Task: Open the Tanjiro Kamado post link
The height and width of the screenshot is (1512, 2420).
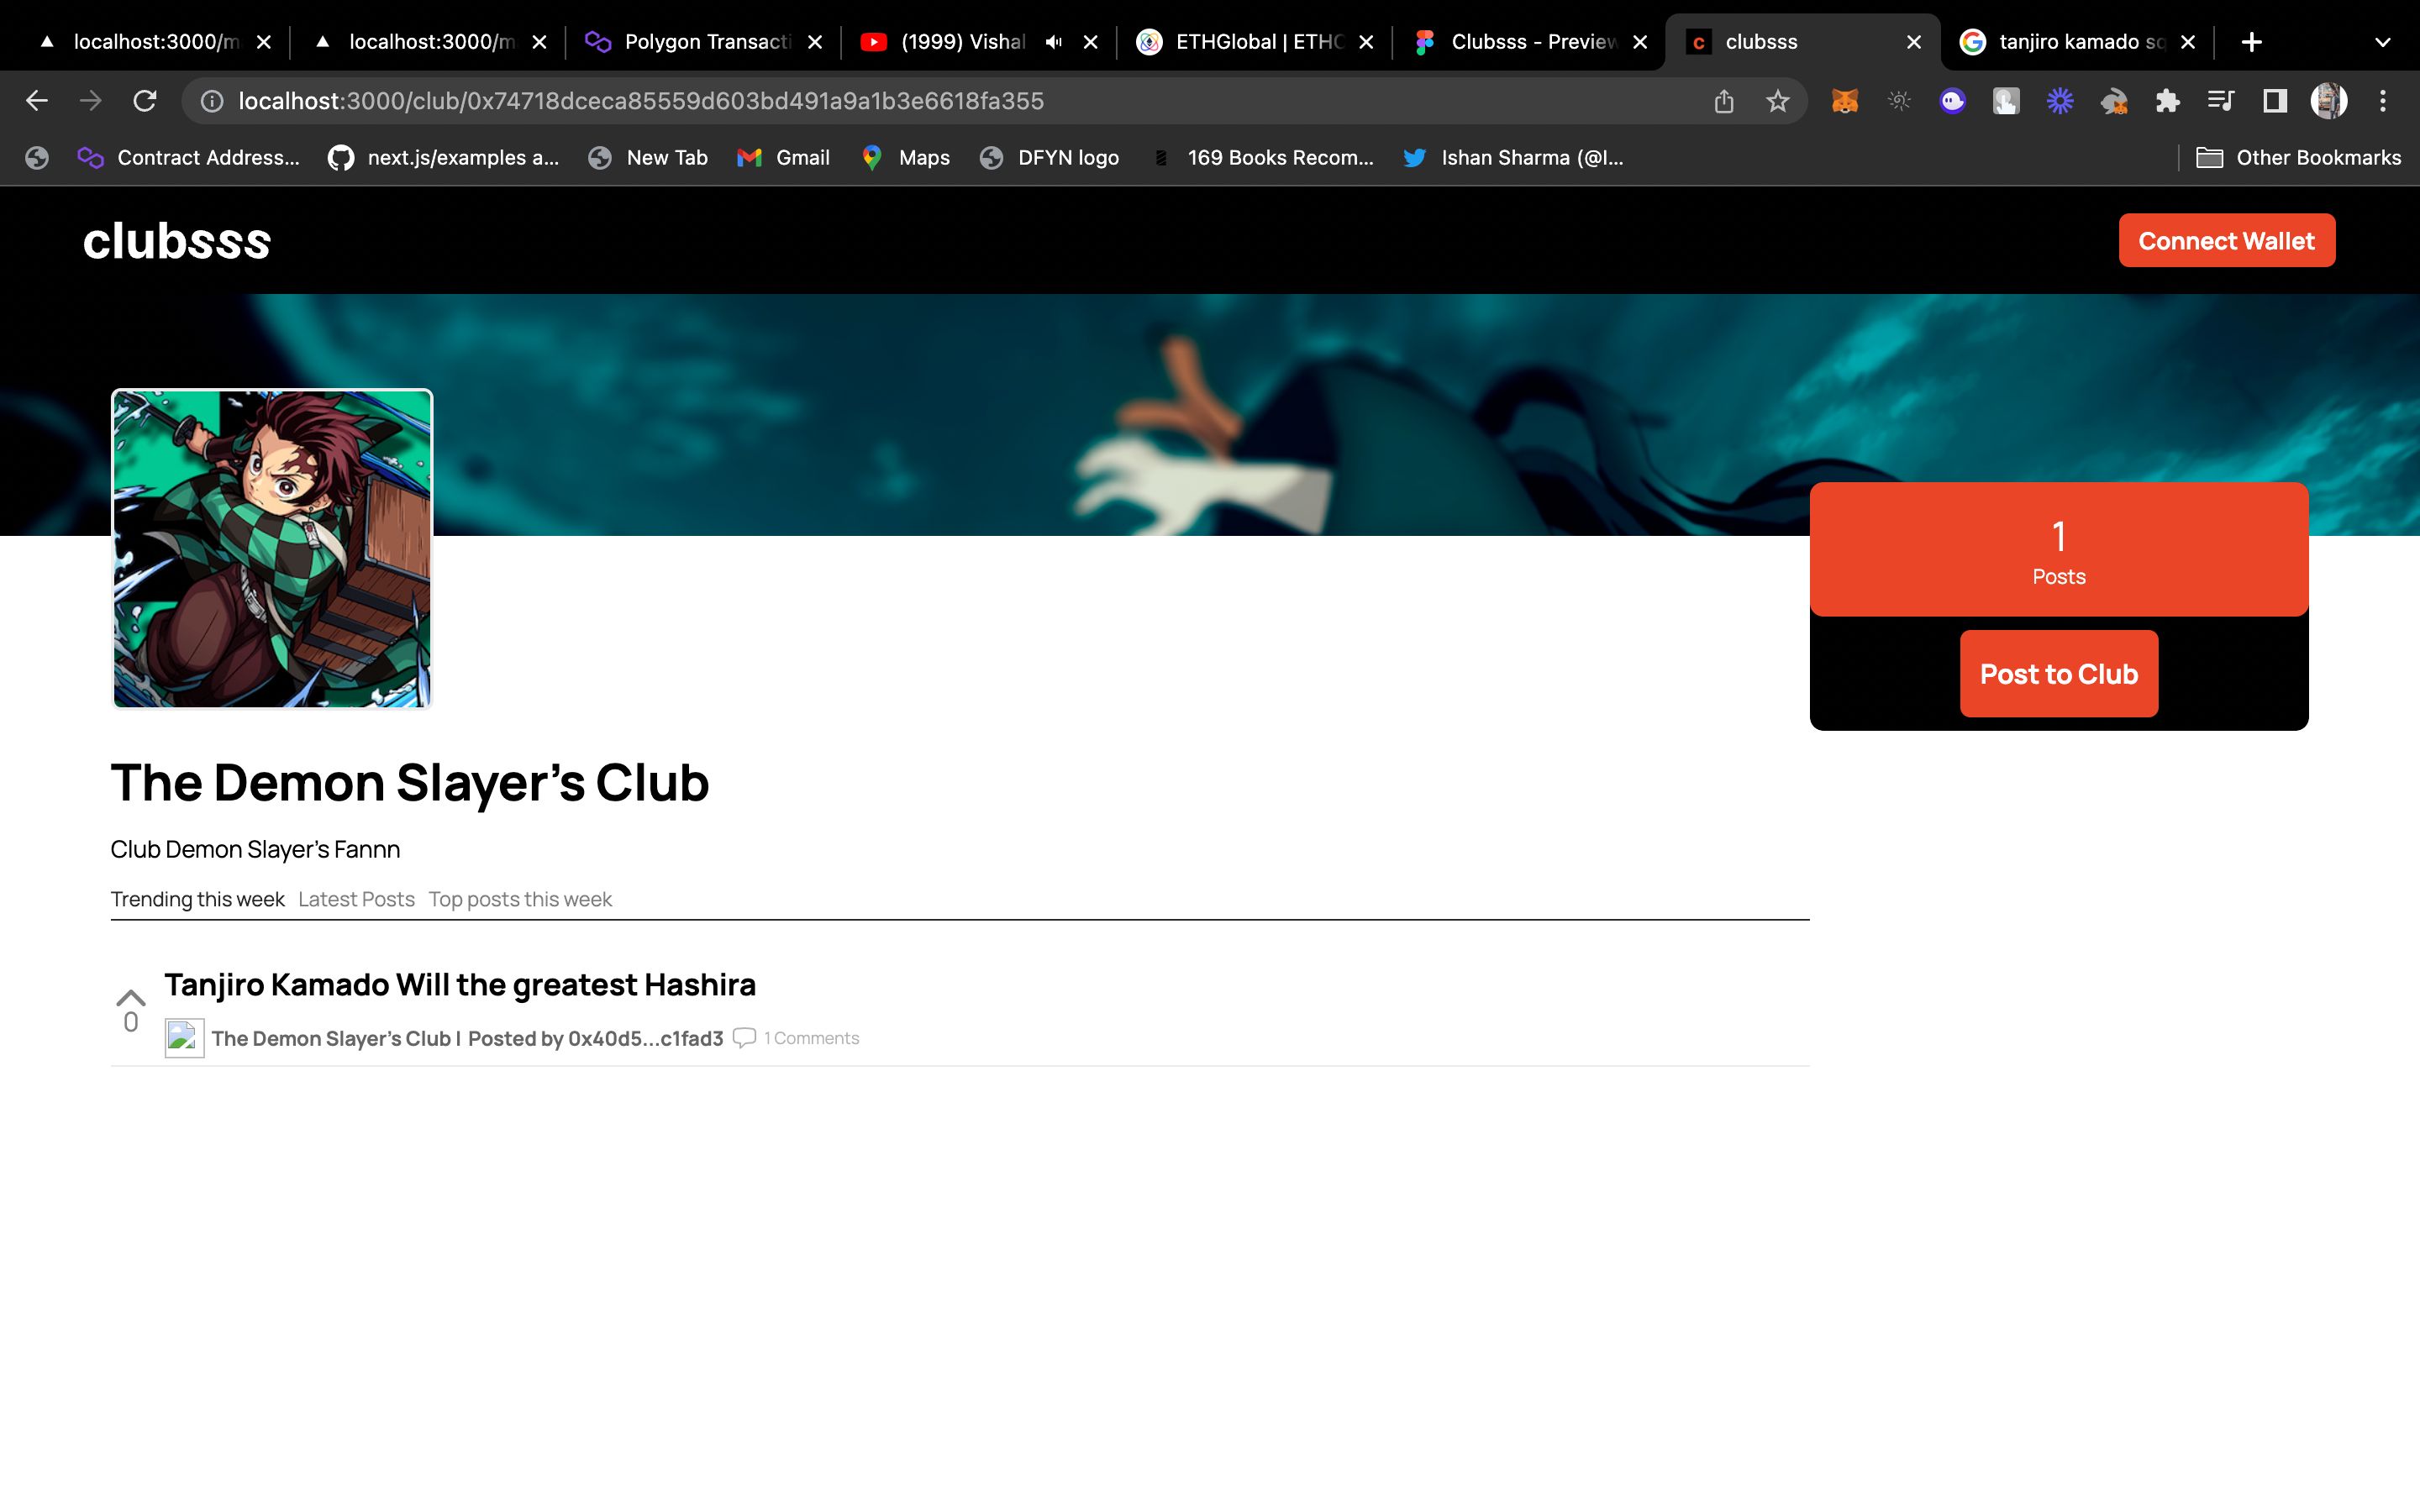Action: [460, 983]
